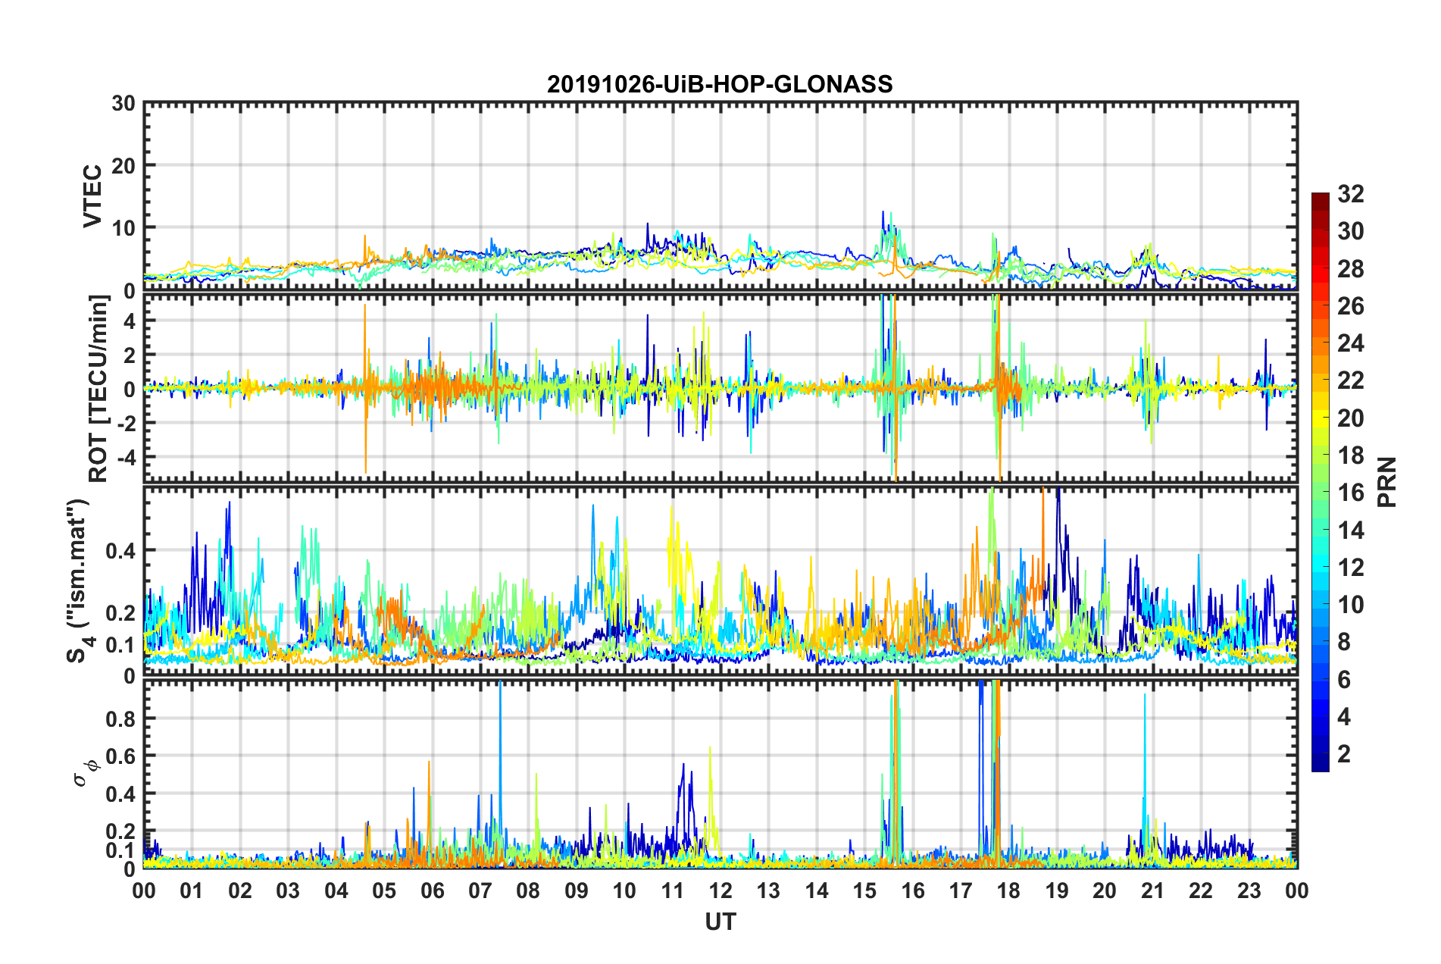This screenshot has width=1441, height=964.
Task: Click the sigma-phi y-axis label
Action: (x=88, y=773)
